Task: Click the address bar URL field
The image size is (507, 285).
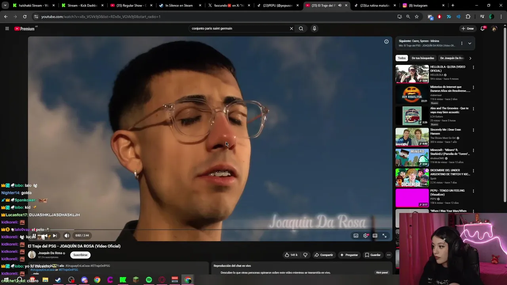Action: coord(214,17)
